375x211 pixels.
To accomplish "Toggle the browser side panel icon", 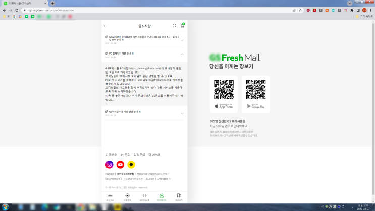I will tap(358, 10).
